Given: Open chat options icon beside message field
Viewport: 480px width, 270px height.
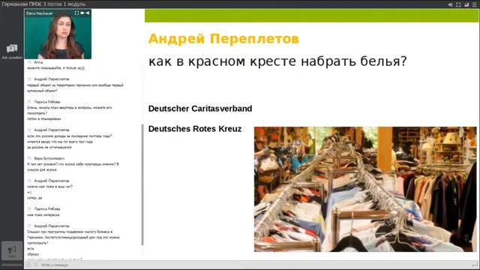Looking at the screenshot, I should pos(28,265).
